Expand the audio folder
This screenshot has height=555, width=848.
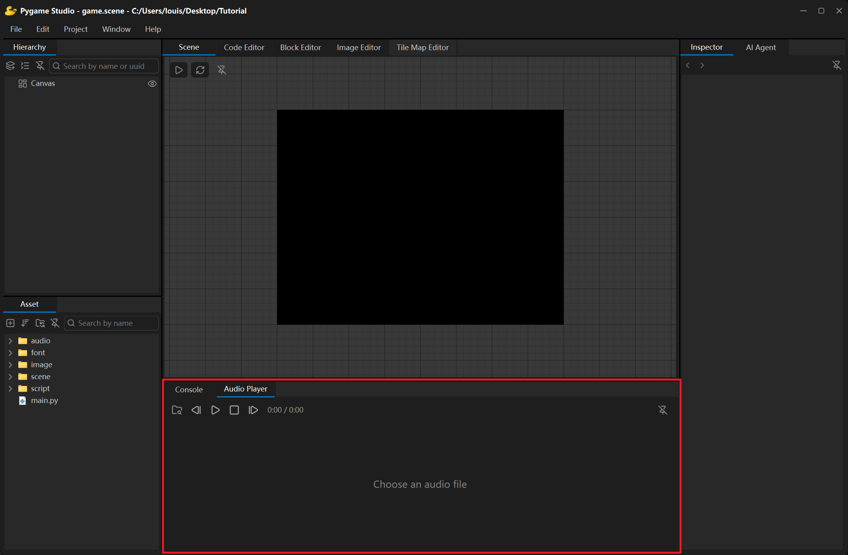tap(10, 341)
